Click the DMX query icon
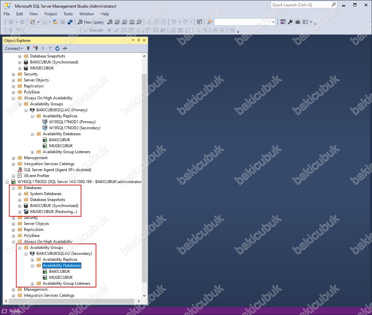This screenshot has height=315, width=372. click(x=125, y=22)
